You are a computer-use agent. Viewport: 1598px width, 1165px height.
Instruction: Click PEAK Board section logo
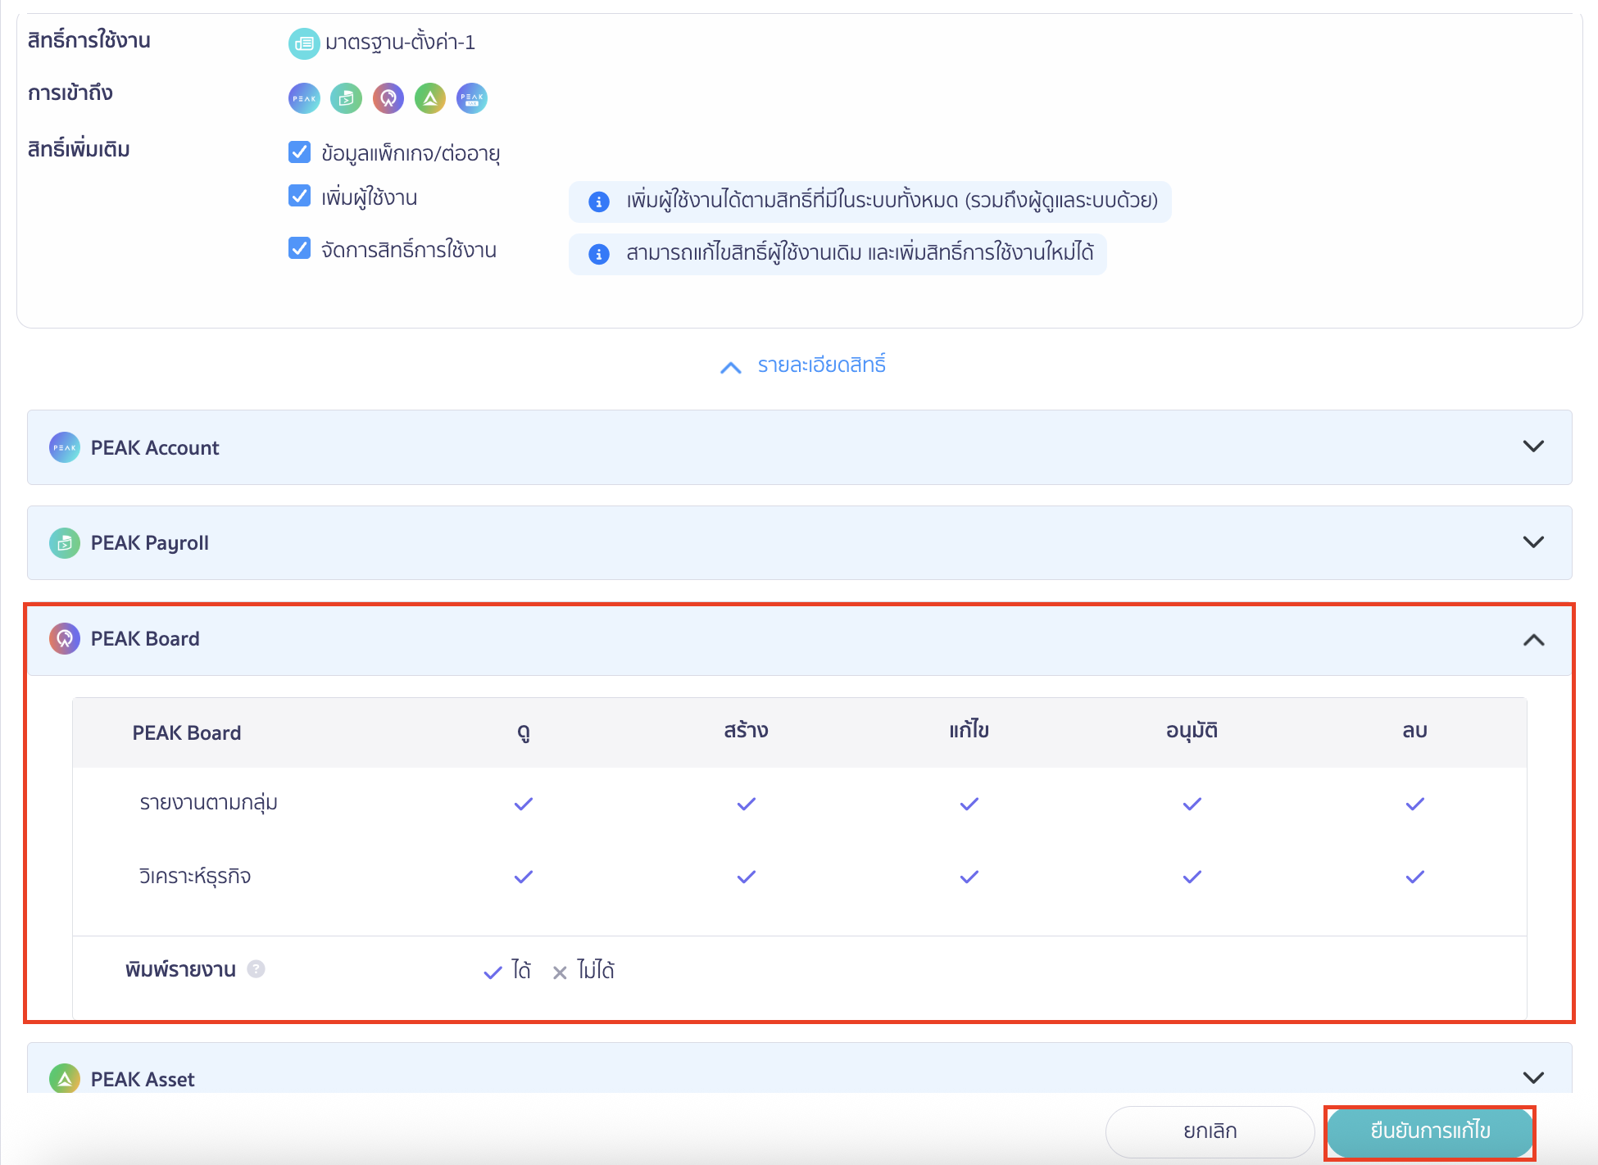pyautogui.click(x=65, y=639)
